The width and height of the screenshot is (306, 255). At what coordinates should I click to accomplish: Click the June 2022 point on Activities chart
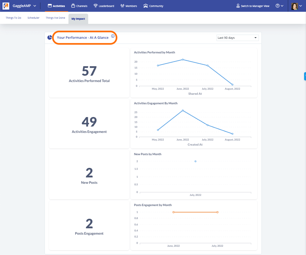(x=182, y=59)
